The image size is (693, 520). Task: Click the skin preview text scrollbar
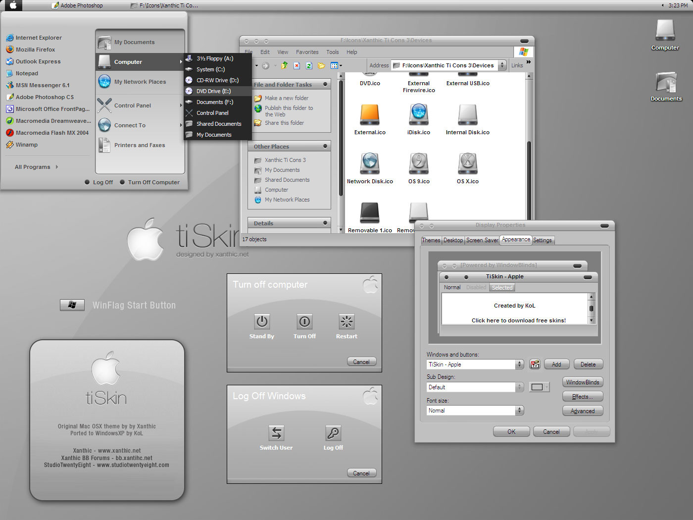[x=591, y=309]
